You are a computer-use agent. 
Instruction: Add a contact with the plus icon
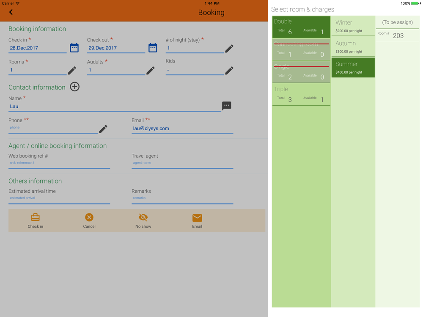[x=75, y=87]
